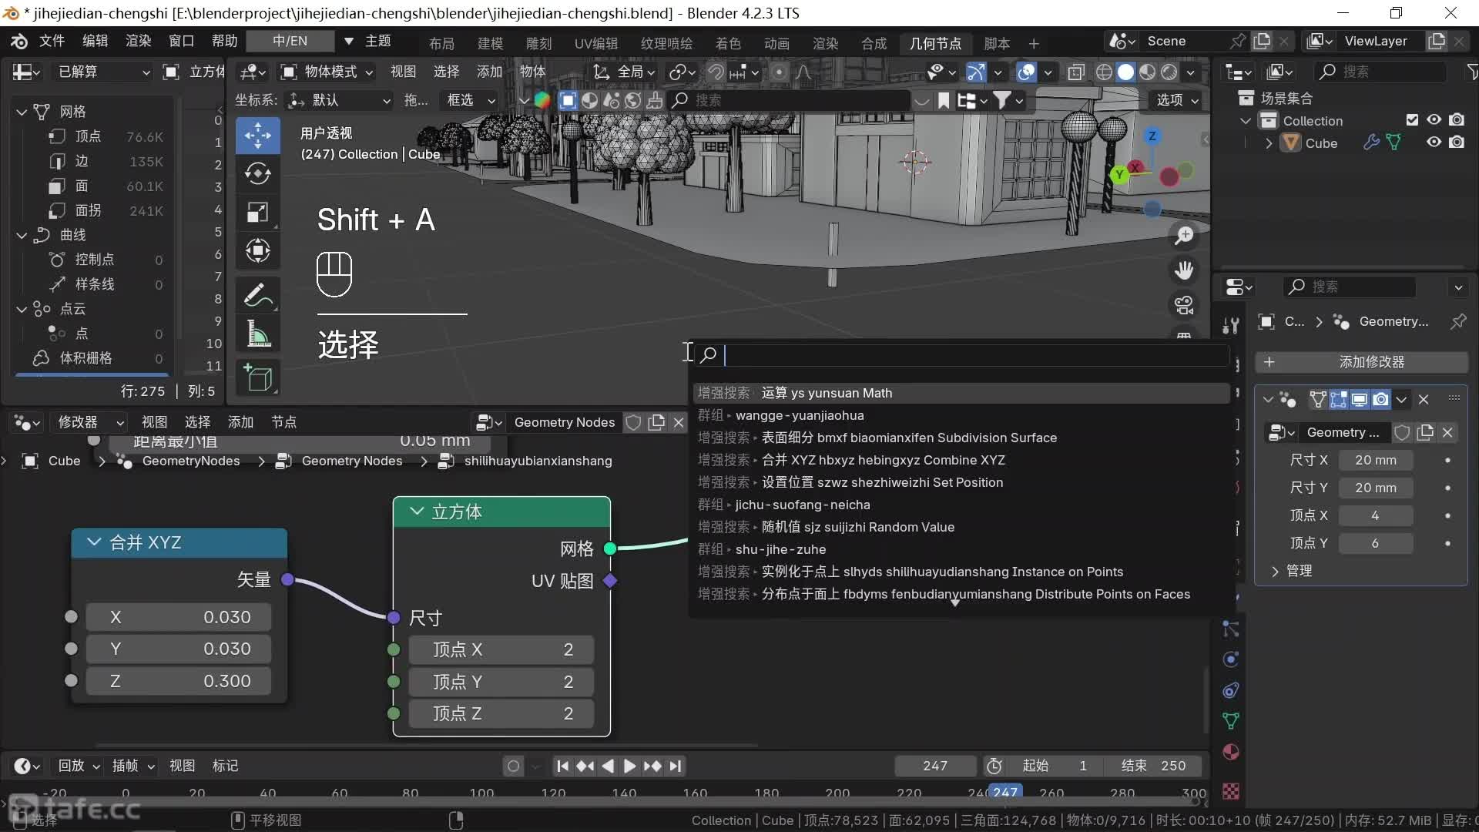
Task: Select the Measure ruler tool
Action: click(257, 334)
